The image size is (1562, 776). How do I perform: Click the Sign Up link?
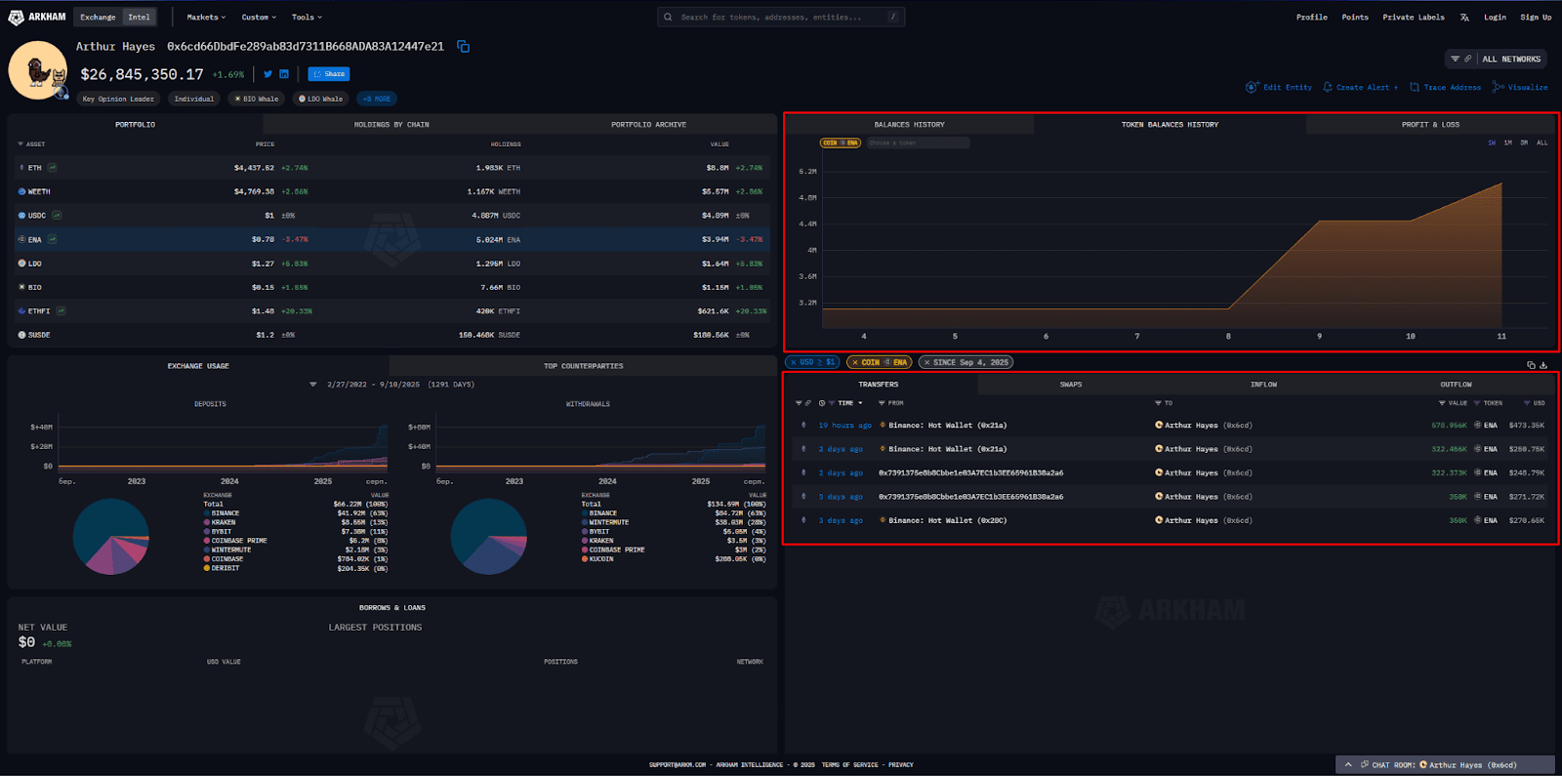tap(1536, 17)
